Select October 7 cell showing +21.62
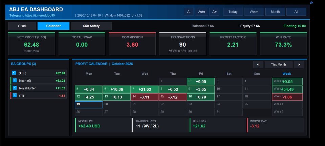Viewport: 325px width, 146px height. pos(145,89)
